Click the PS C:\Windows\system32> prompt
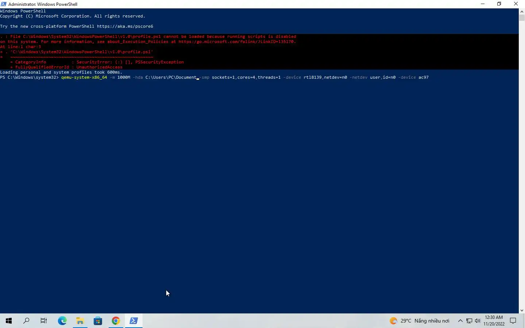Image resolution: width=525 pixels, height=328 pixels. tap(29, 77)
